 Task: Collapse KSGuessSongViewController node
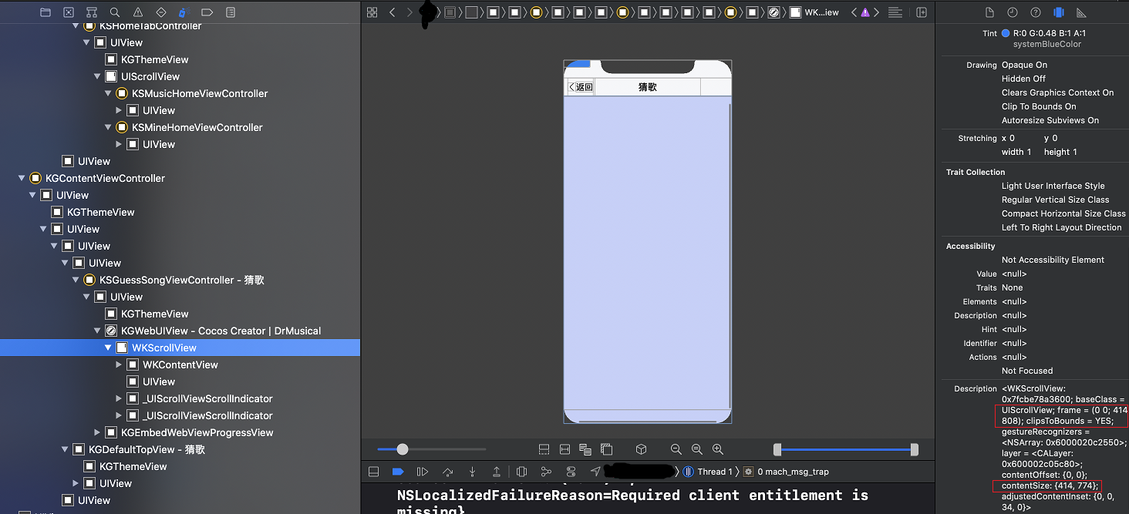tap(76, 281)
